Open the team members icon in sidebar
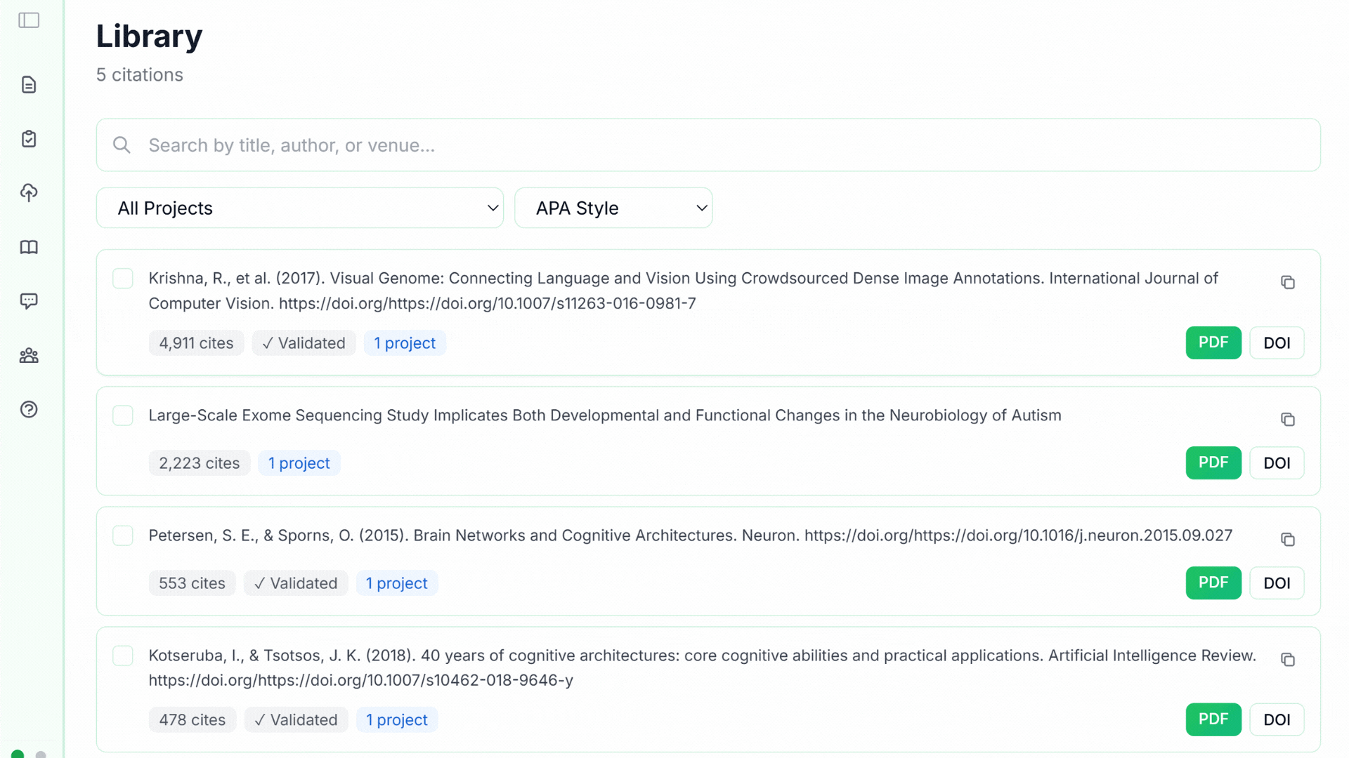This screenshot has width=1349, height=758. coord(29,356)
